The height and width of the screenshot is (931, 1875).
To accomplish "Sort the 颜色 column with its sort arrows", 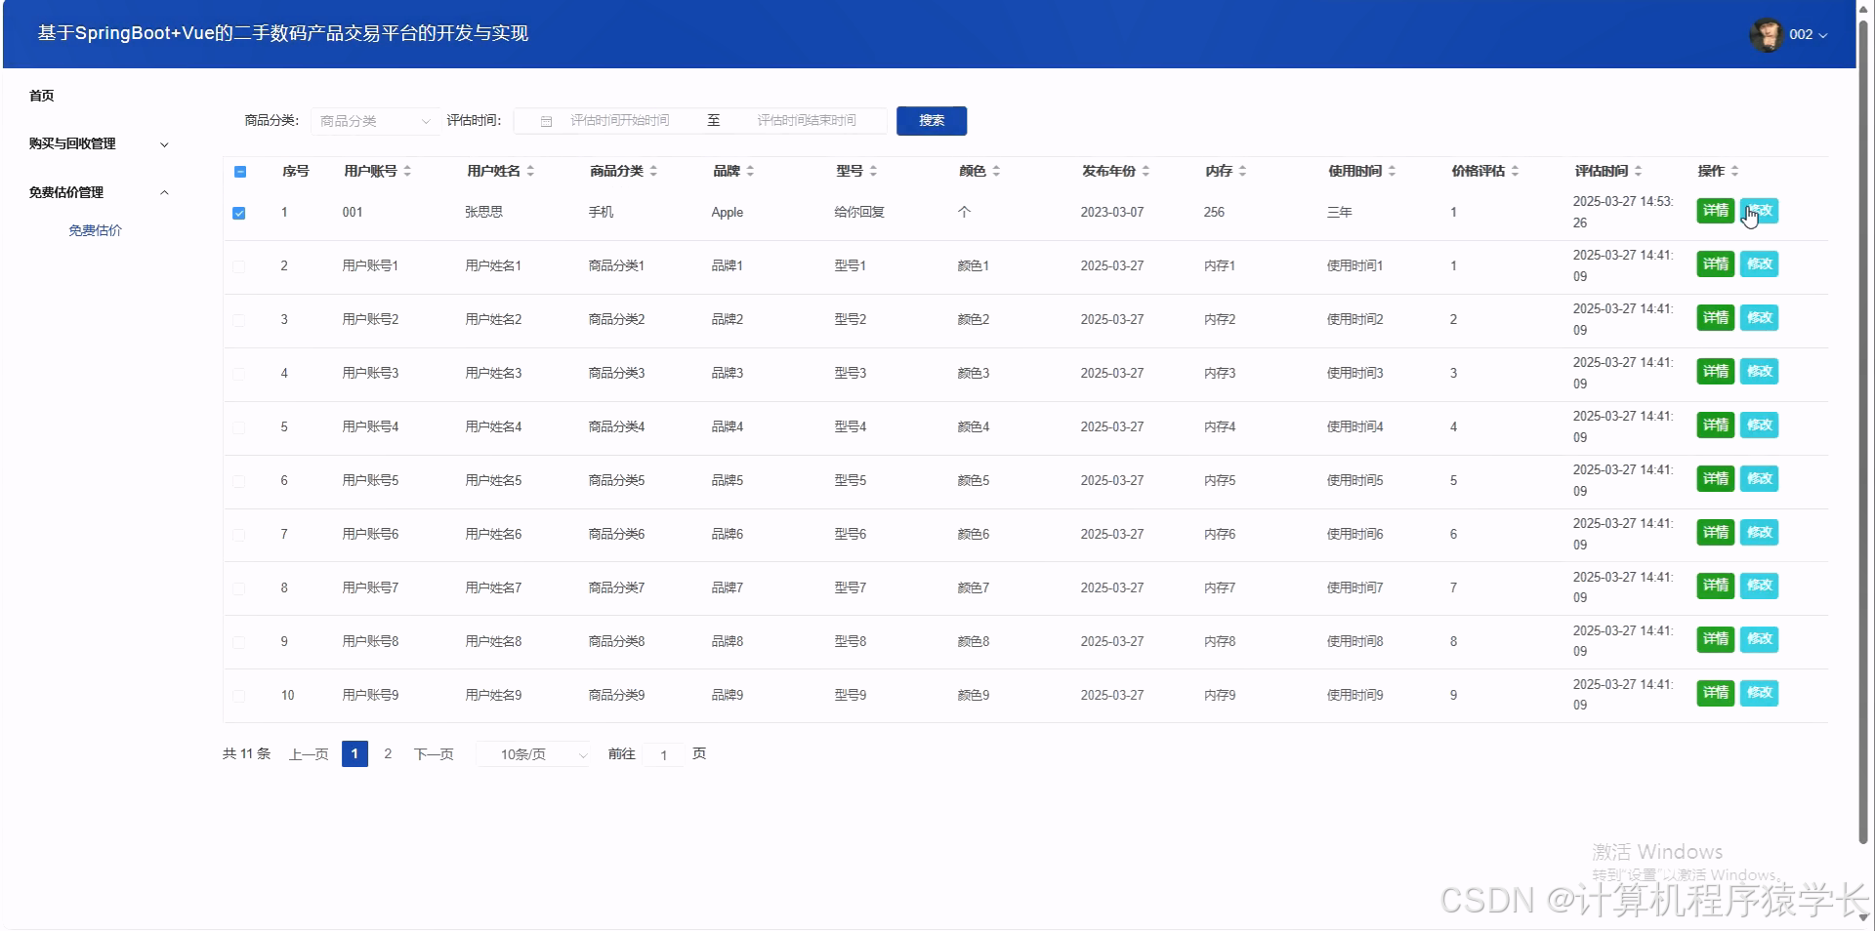I will (997, 170).
